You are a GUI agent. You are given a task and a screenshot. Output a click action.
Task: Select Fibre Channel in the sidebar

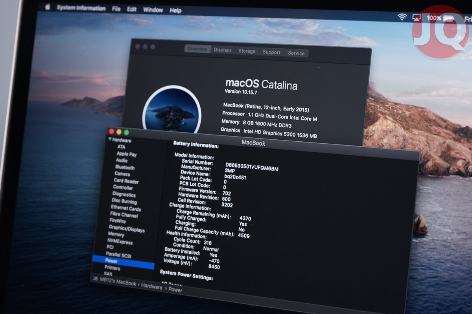pos(124,215)
